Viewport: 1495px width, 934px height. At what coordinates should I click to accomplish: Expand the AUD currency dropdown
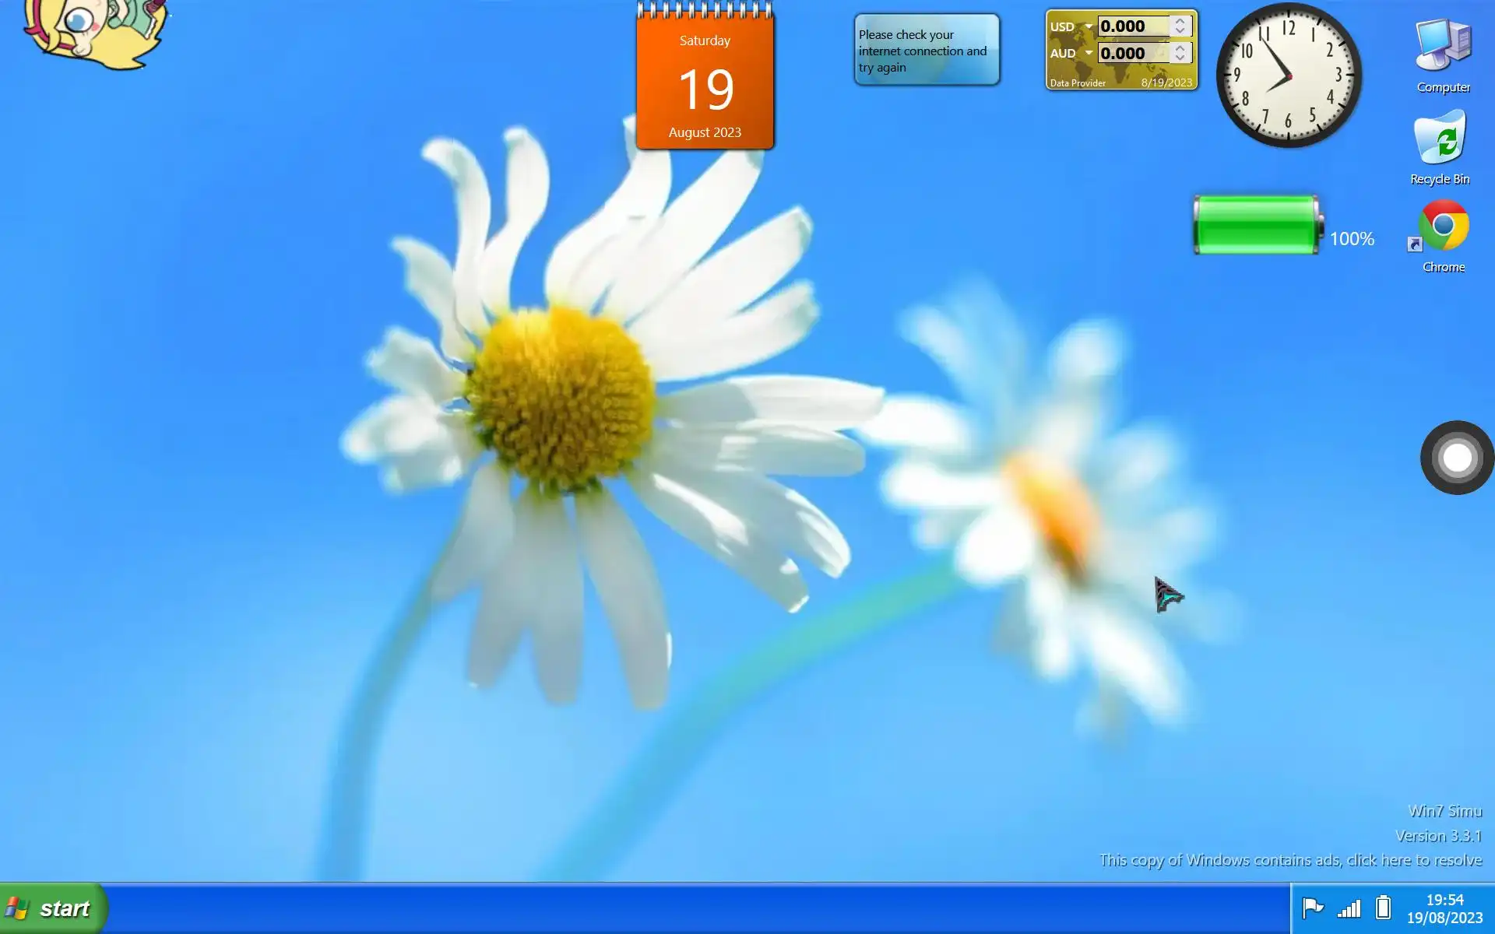click(1089, 53)
